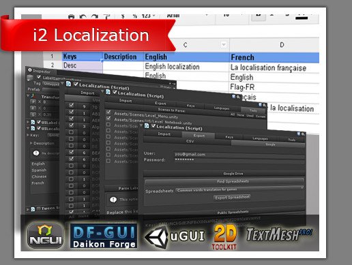
Task: Toggle the LabelGame object active checkbox
Action: (x=39, y=77)
